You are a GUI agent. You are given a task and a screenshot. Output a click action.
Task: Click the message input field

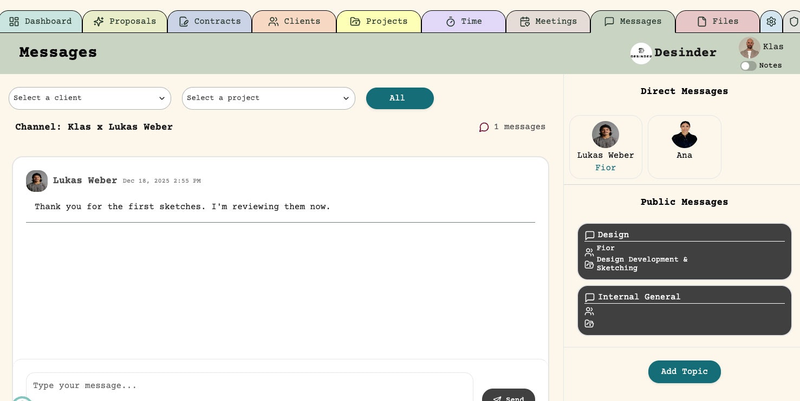(249, 386)
